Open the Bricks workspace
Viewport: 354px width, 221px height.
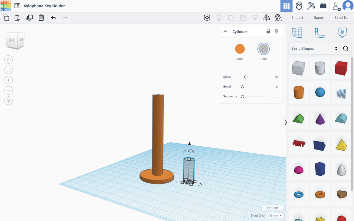(x=323, y=6)
